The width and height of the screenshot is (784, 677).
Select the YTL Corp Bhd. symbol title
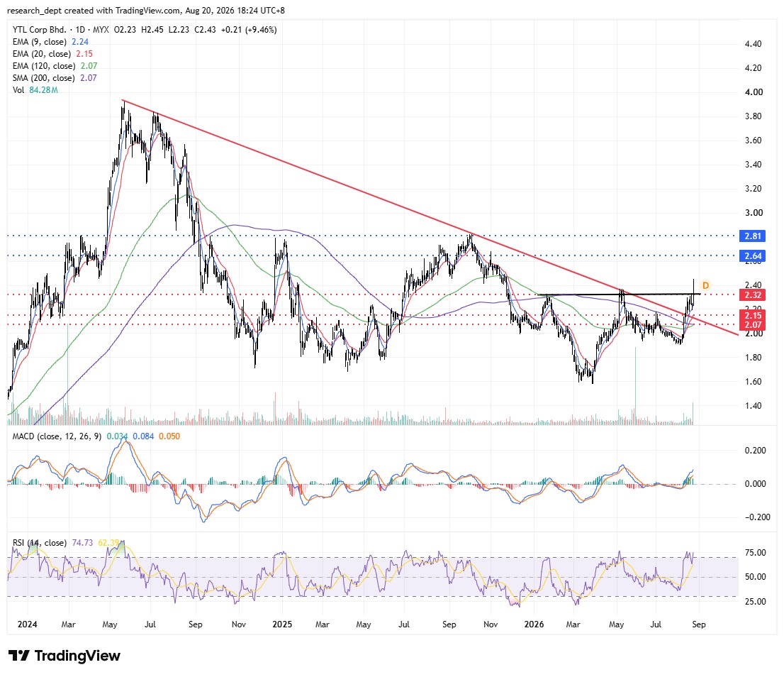pos(39,30)
